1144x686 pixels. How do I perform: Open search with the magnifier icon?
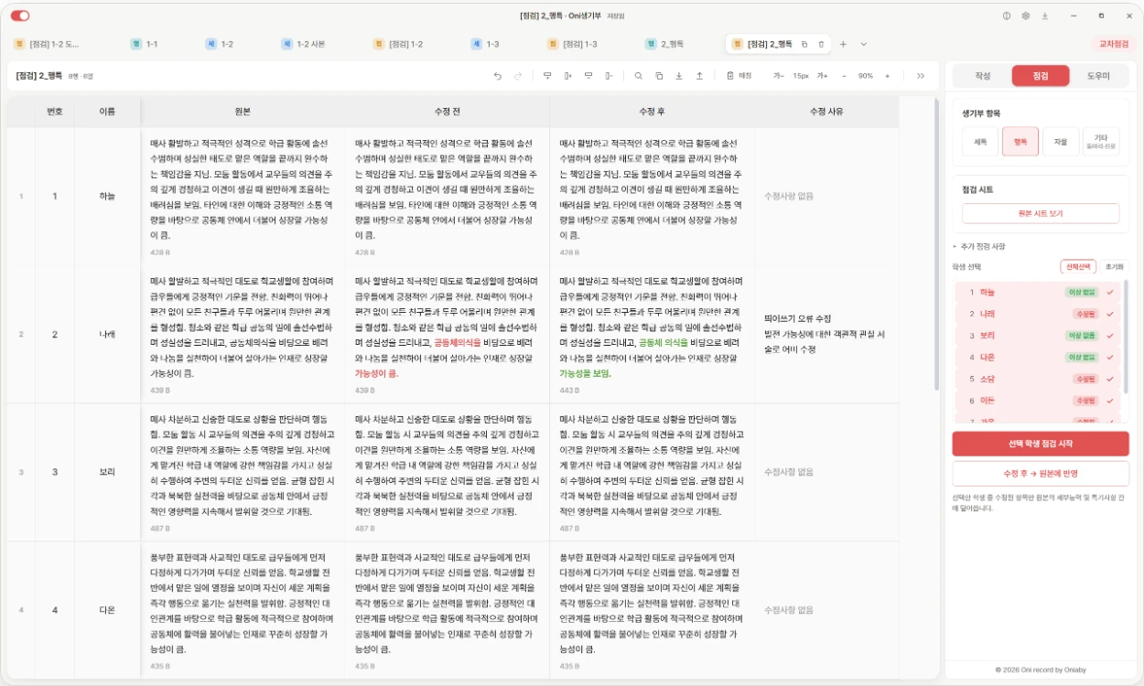click(639, 76)
